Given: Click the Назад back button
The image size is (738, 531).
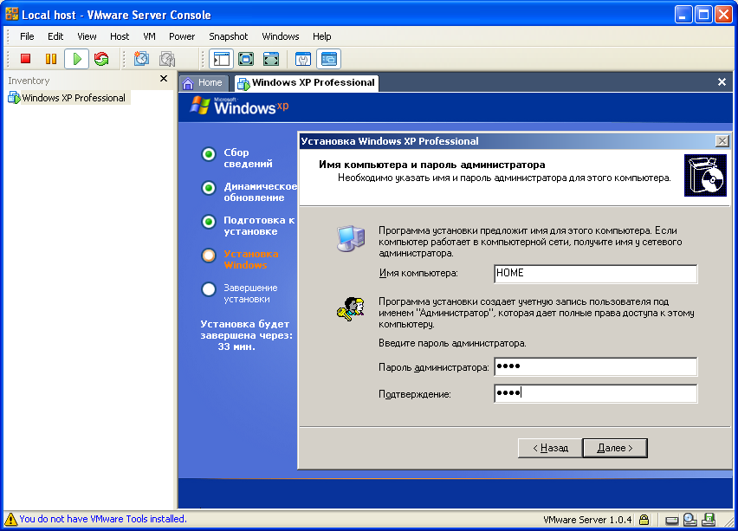Looking at the screenshot, I should point(550,448).
